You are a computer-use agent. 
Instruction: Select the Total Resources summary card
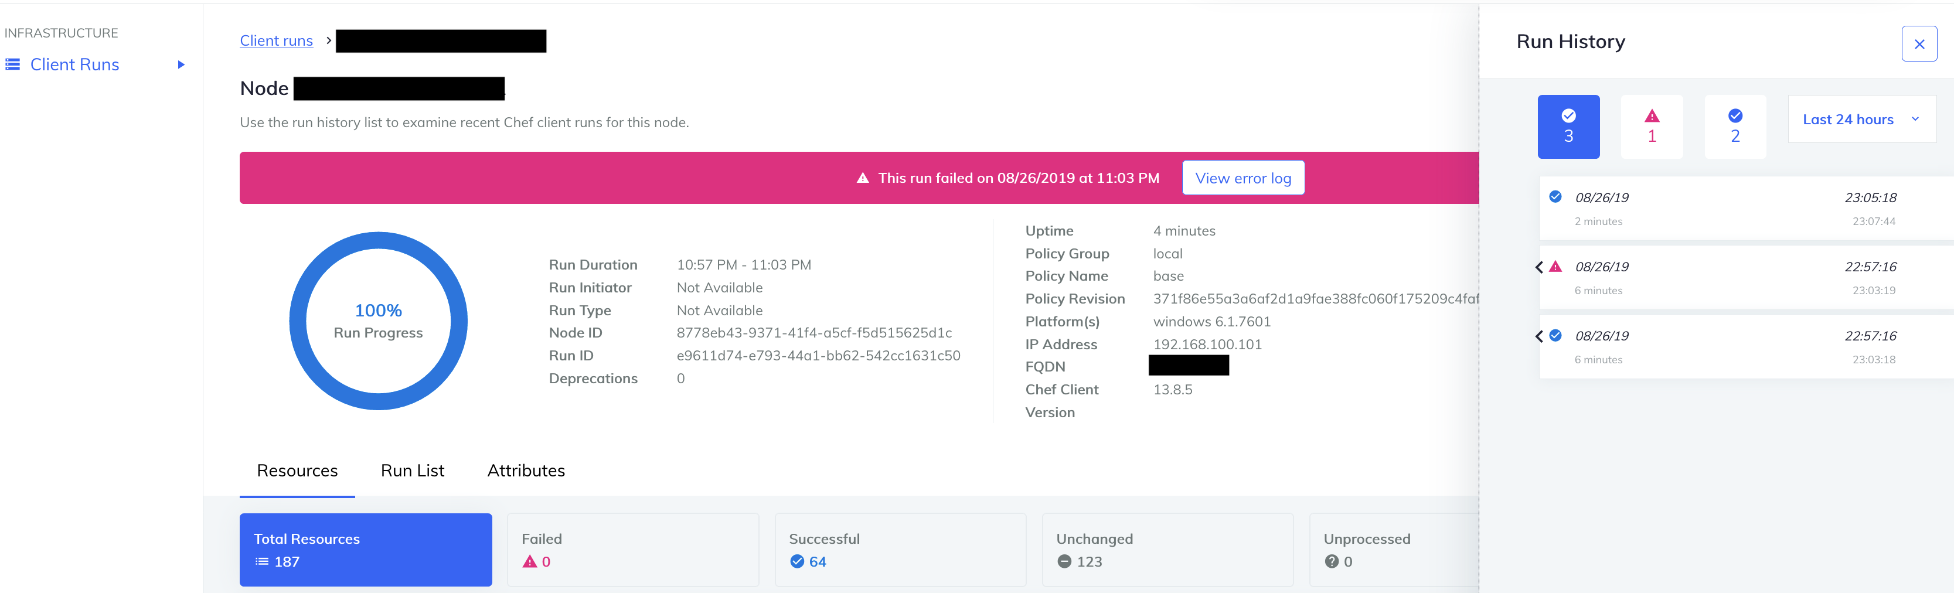(x=366, y=549)
